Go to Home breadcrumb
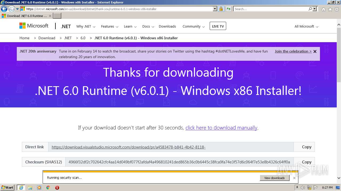The image size is (341, 191). tap(25, 38)
